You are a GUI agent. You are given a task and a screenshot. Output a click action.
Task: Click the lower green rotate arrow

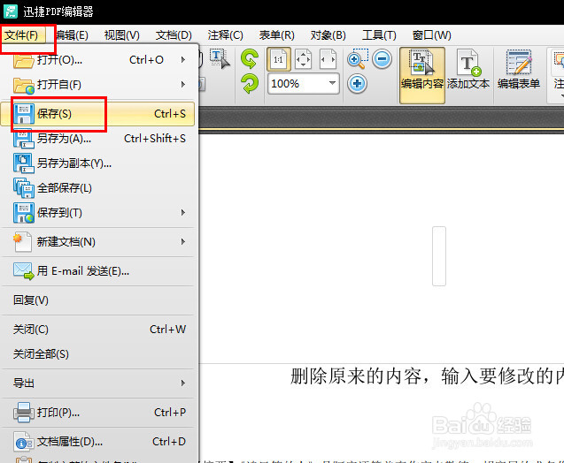tap(250, 84)
